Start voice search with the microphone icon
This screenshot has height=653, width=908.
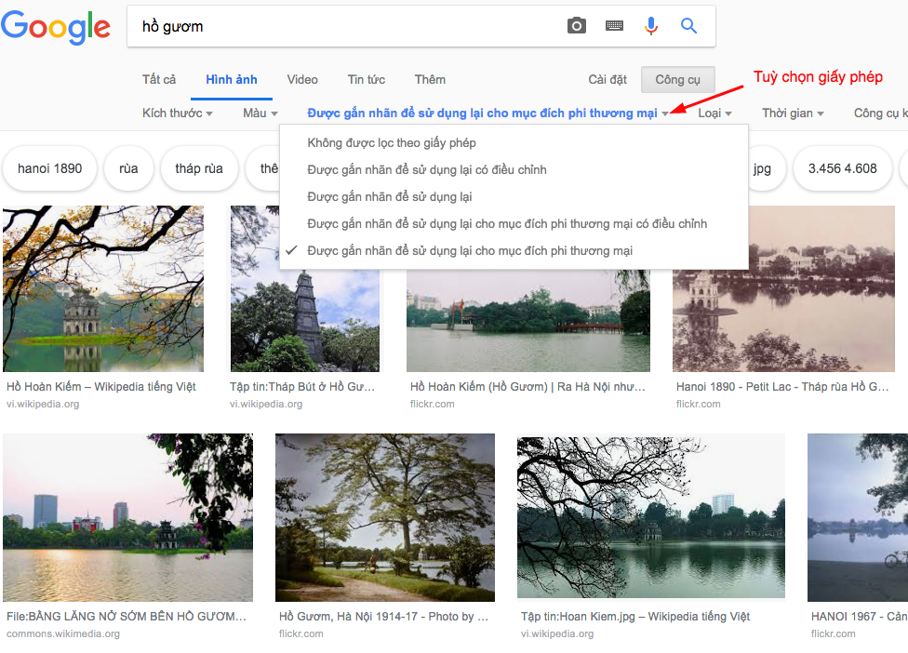click(650, 26)
